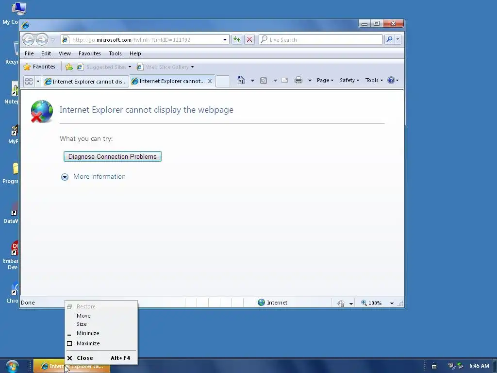Open Web Slice Gallery link

tap(165, 67)
